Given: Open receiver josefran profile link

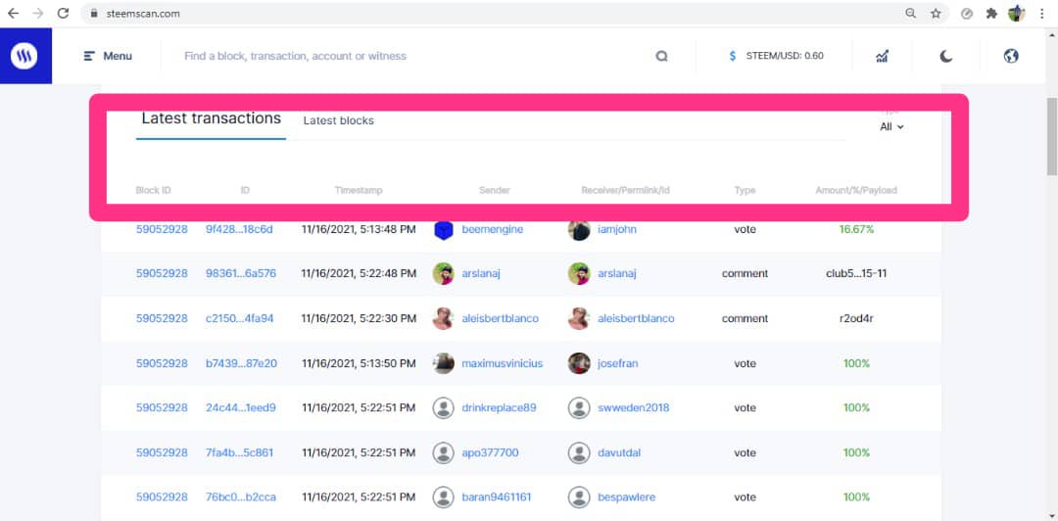Looking at the screenshot, I should click(617, 363).
